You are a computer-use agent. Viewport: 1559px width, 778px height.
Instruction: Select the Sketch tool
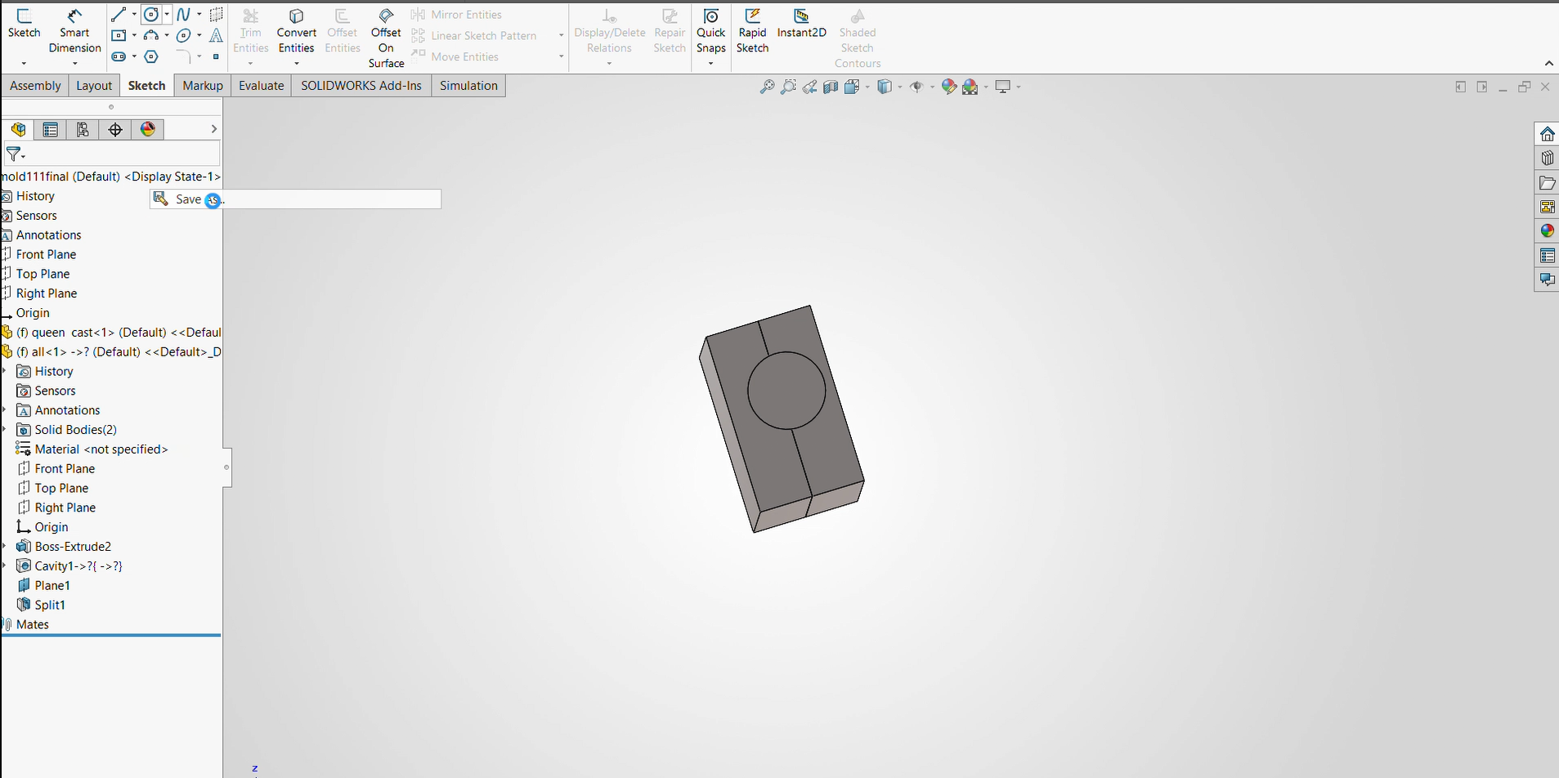24,25
